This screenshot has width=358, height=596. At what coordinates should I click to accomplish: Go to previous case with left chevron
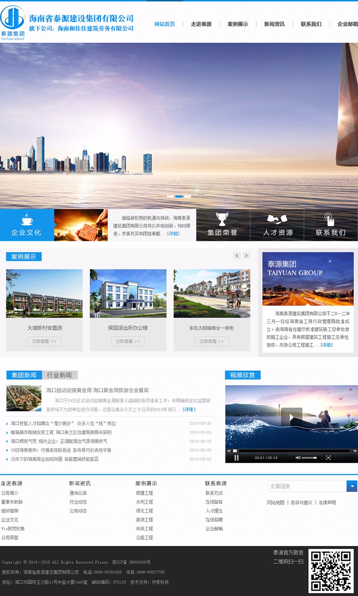coord(237,255)
